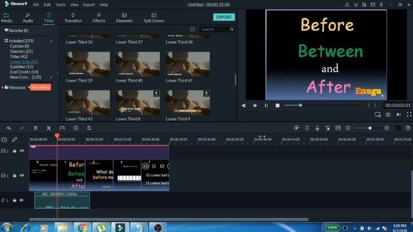Image resolution: width=413 pixels, height=232 pixels.
Task: Click the Redo arrow icon
Action: (22, 128)
